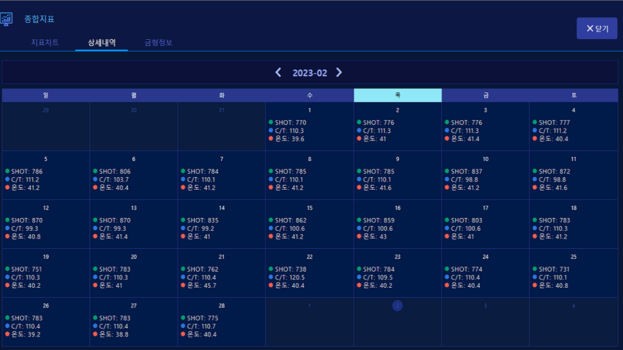This screenshot has height=350, width=623.
Task: Switch to the 지표차트 tab
Action: point(45,43)
